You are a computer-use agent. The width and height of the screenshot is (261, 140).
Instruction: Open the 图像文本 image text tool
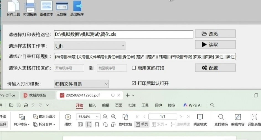[x=46, y=8]
